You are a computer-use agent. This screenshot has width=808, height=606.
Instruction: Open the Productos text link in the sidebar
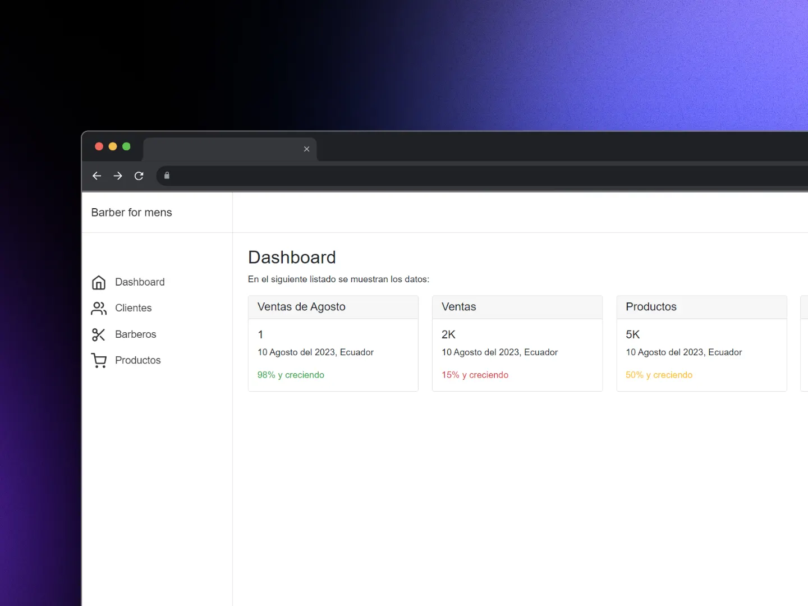tap(137, 360)
